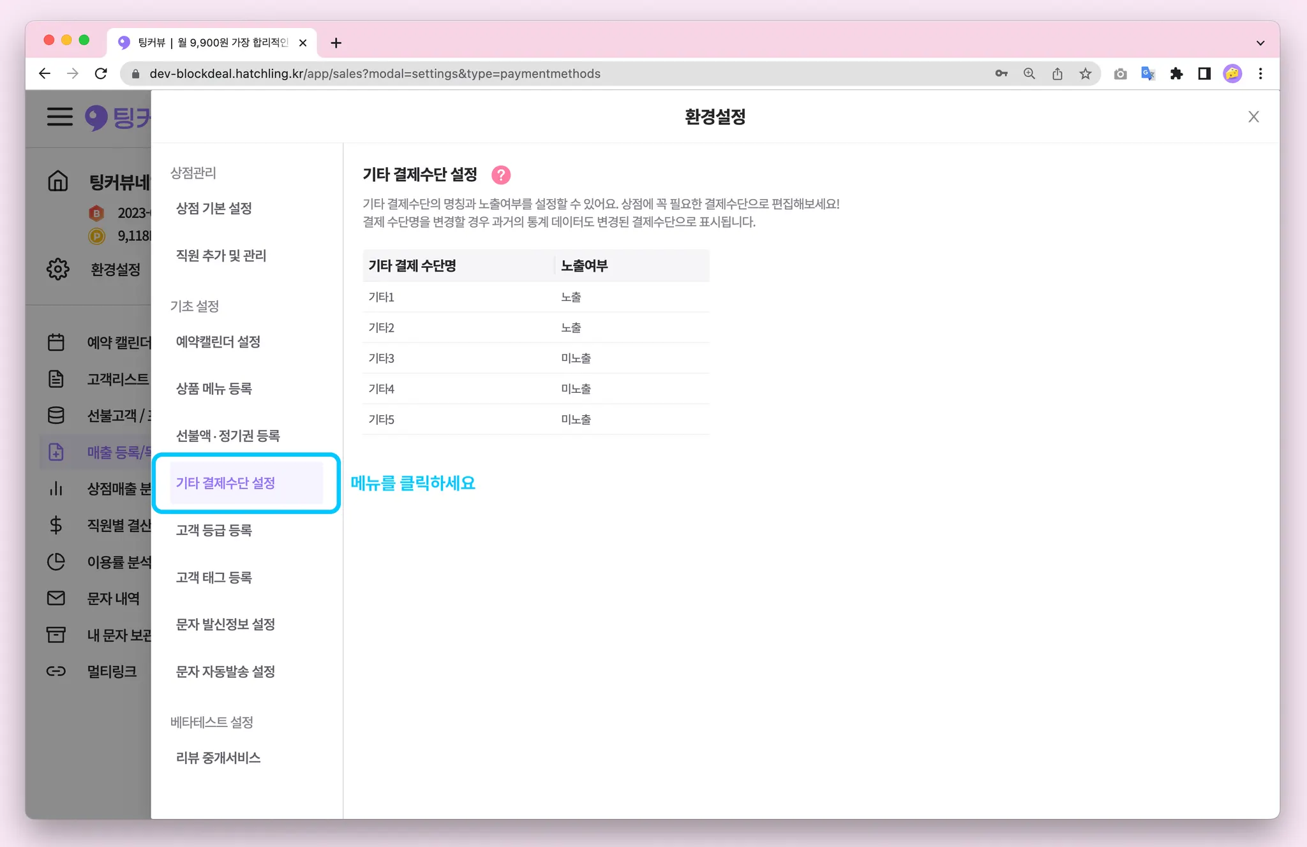Bookmark page with star icon
This screenshot has width=1307, height=847.
(x=1085, y=74)
